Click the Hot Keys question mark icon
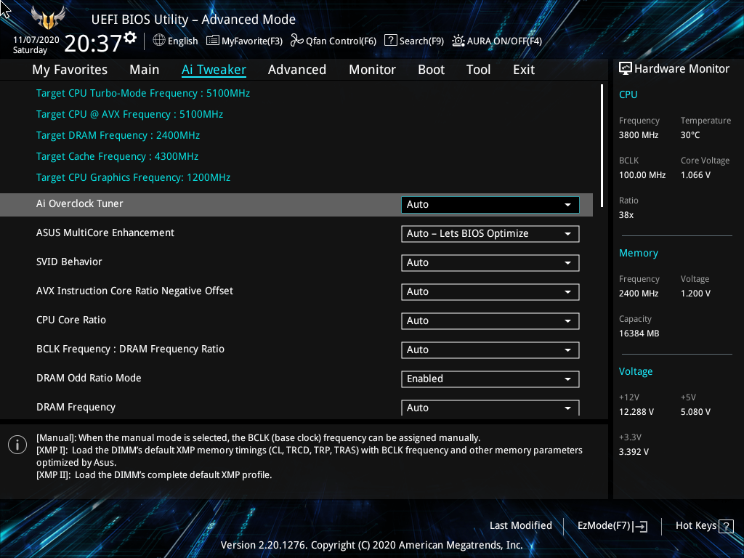 (x=726, y=526)
